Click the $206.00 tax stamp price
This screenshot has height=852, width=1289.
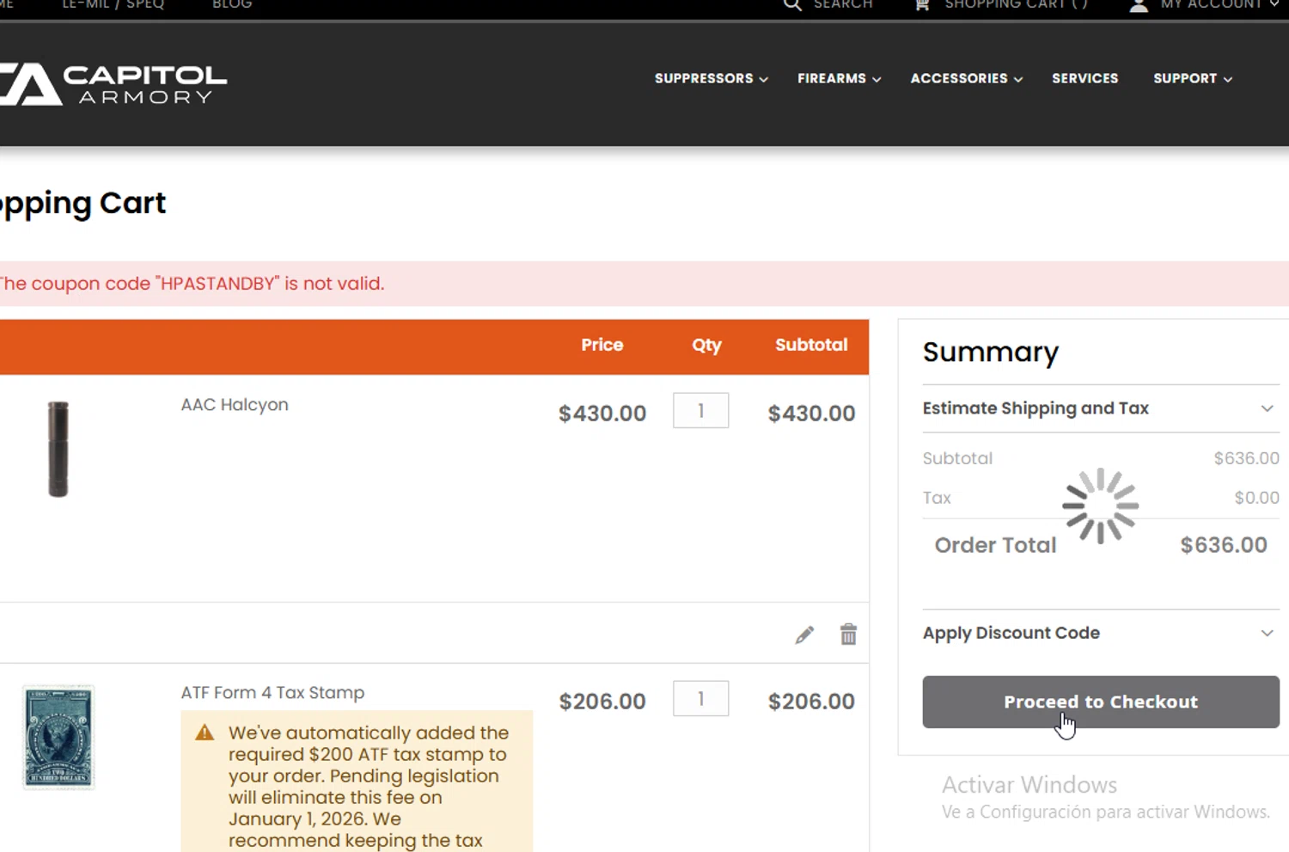(602, 702)
